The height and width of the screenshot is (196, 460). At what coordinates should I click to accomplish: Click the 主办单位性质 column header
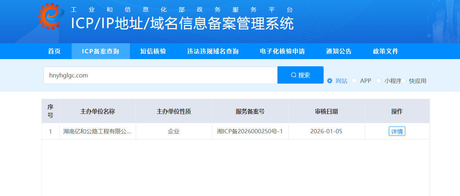pyautogui.click(x=174, y=111)
